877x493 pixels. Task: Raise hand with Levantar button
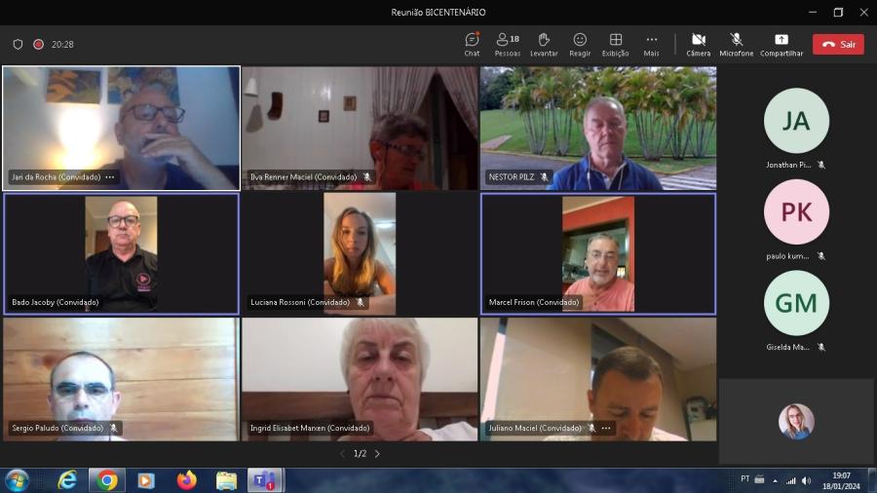(544, 44)
